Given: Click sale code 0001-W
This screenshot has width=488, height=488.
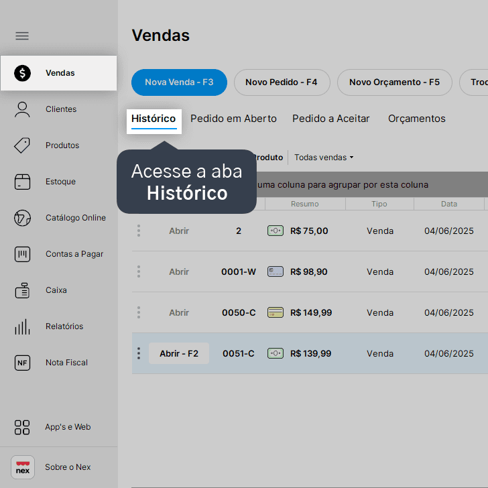Looking at the screenshot, I should pos(239,271).
